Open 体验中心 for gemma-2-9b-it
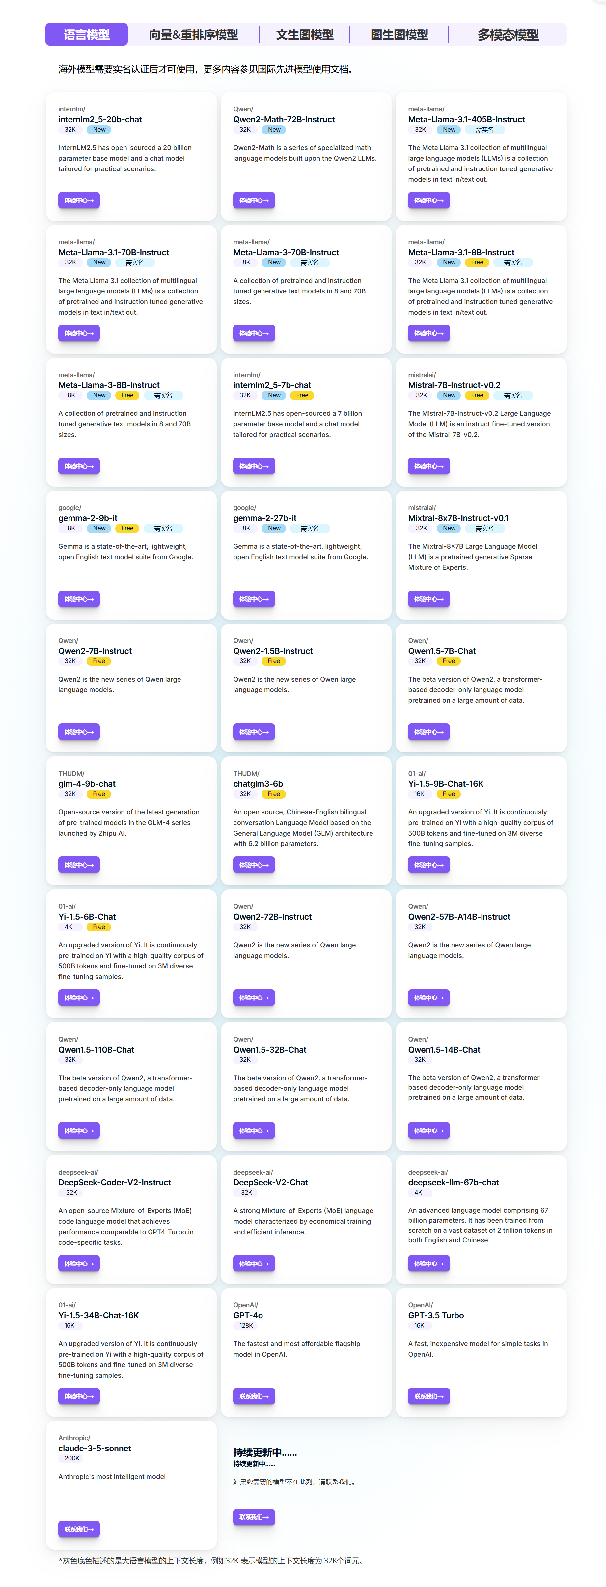This screenshot has height=1587, width=606. (x=79, y=599)
